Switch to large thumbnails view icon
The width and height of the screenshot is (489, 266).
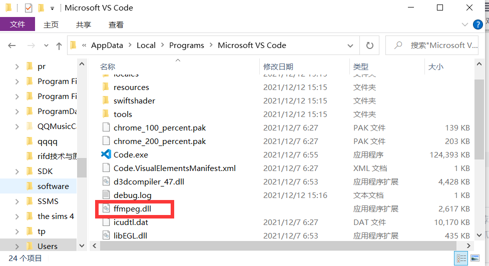pos(475,258)
